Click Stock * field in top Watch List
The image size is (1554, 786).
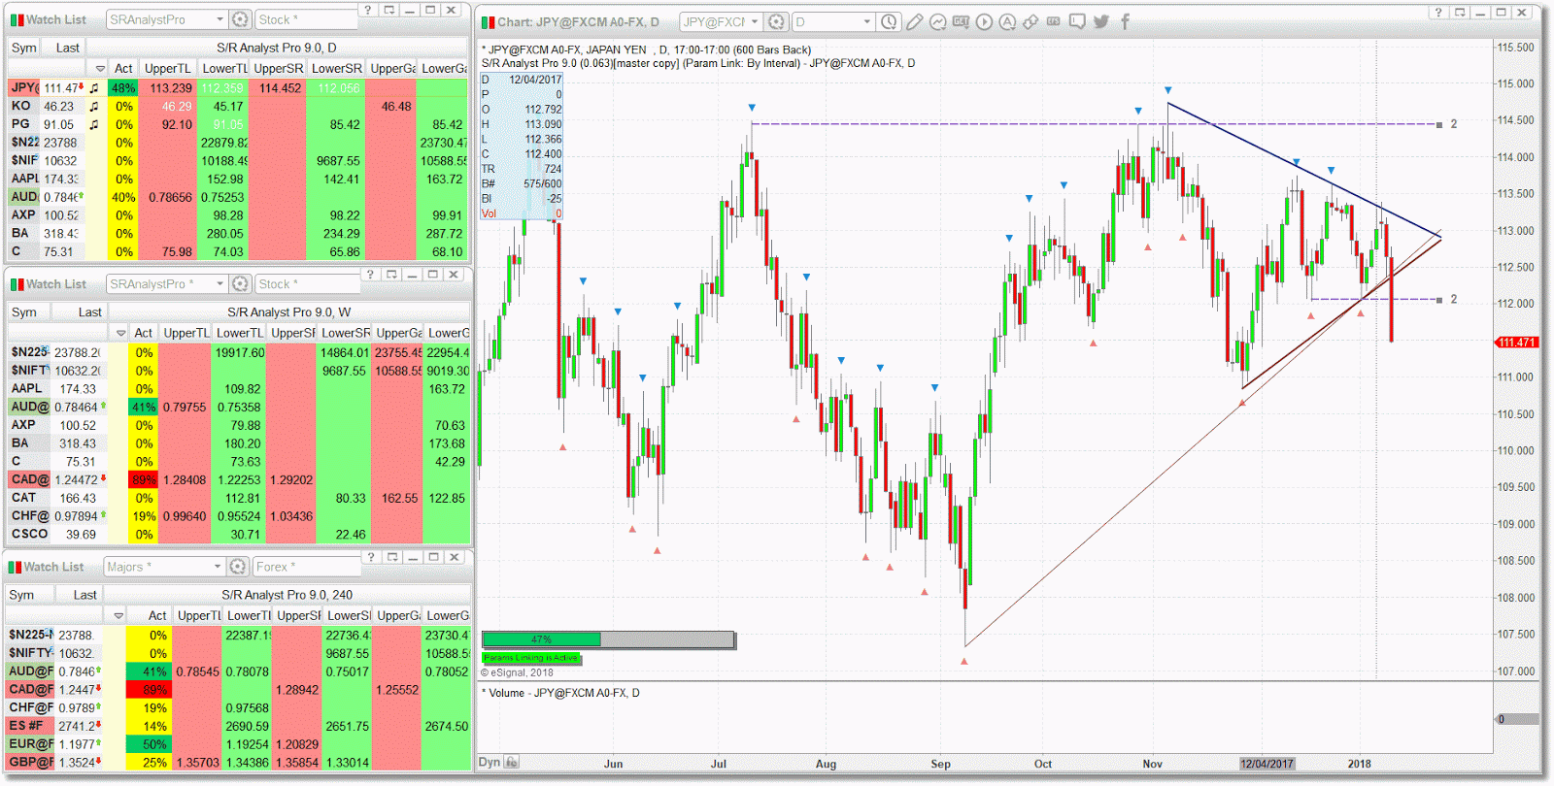(305, 19)
